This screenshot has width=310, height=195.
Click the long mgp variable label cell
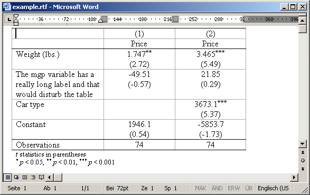click(x=58, y=84)
